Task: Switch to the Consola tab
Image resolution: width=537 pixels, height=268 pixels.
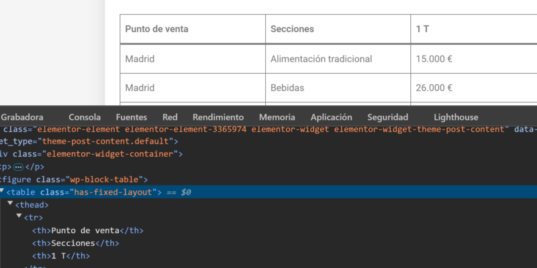Action: click(x=85, y=117)
